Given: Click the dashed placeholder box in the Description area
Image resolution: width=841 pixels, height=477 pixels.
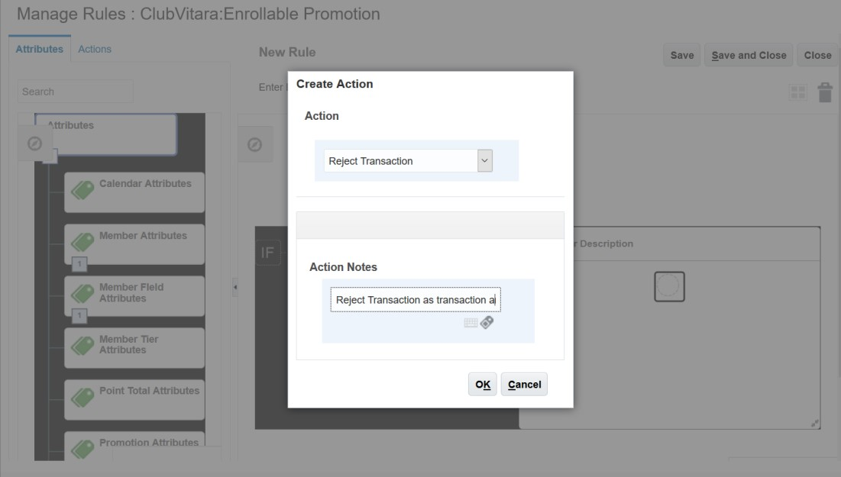Looking at the screenshot, I should tap(669, 285).
